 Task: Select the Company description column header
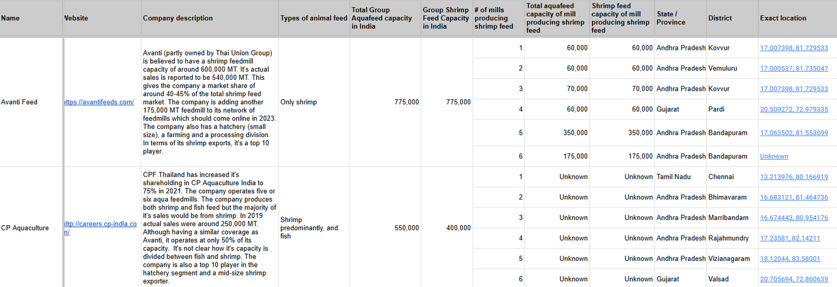coord(177,19)
